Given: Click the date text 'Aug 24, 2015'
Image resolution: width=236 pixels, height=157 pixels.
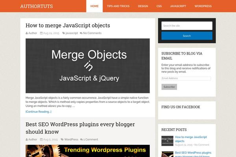Looking at the screenshot, I should pos(51,33).
